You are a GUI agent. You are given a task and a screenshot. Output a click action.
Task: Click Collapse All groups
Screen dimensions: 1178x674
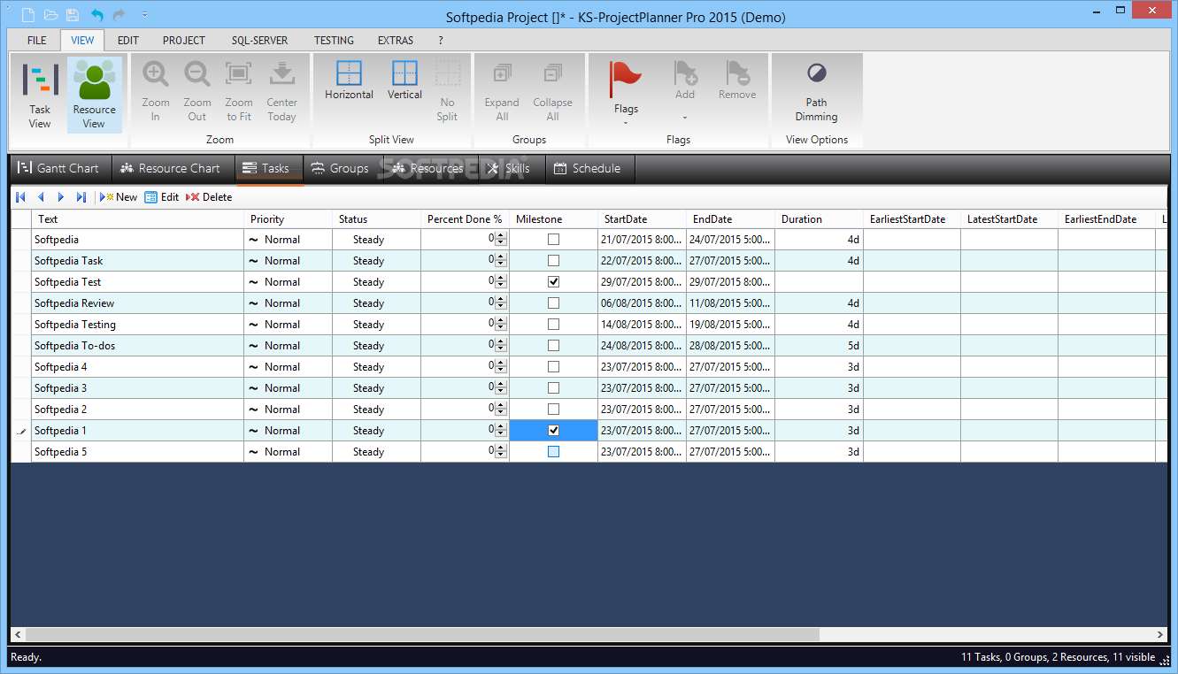tap(552, 91)
